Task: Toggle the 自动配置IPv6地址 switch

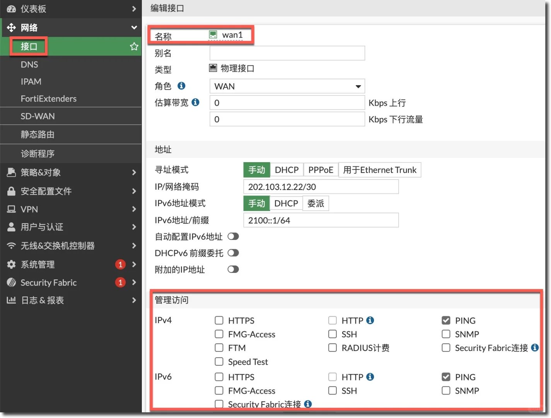Action: (233, 236)
